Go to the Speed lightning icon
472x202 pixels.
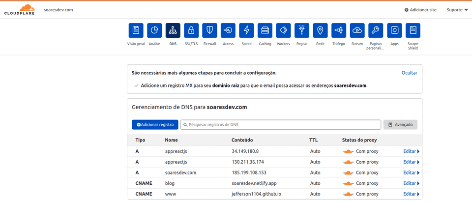click(x=247, y=30)
